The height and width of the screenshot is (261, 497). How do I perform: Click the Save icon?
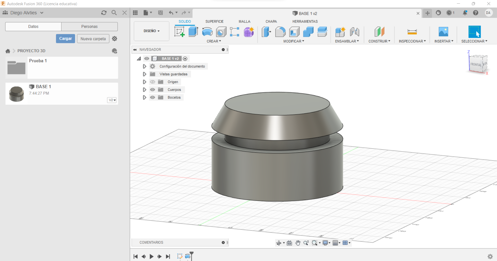[x=160, y=13]
